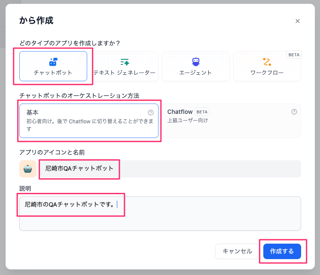320x275 pixels.
Task: Click the text generator sparkle icon
Action: click(x=125, y=62)
